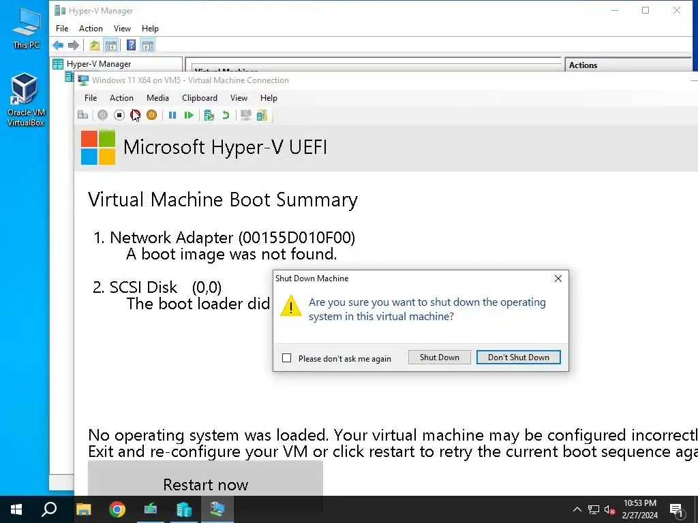Image resolution: width=698 pixels, height=523 pixels.
Task: Click the Checkpoint toolbar icon
Action: 209,115
